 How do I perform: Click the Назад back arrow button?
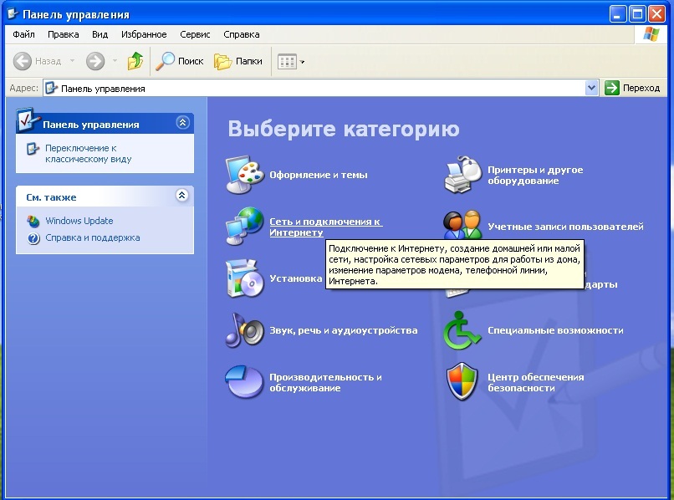tap(38, 61)
